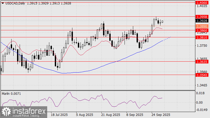This screenshot has width=210, height=118.
Task: Click the 1.3750 price scale value
Action: (202, 46)
